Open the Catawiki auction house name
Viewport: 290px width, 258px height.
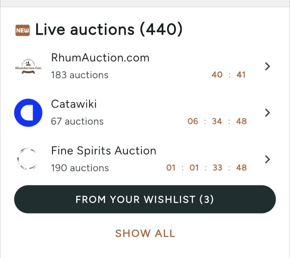tap(74, 104)
